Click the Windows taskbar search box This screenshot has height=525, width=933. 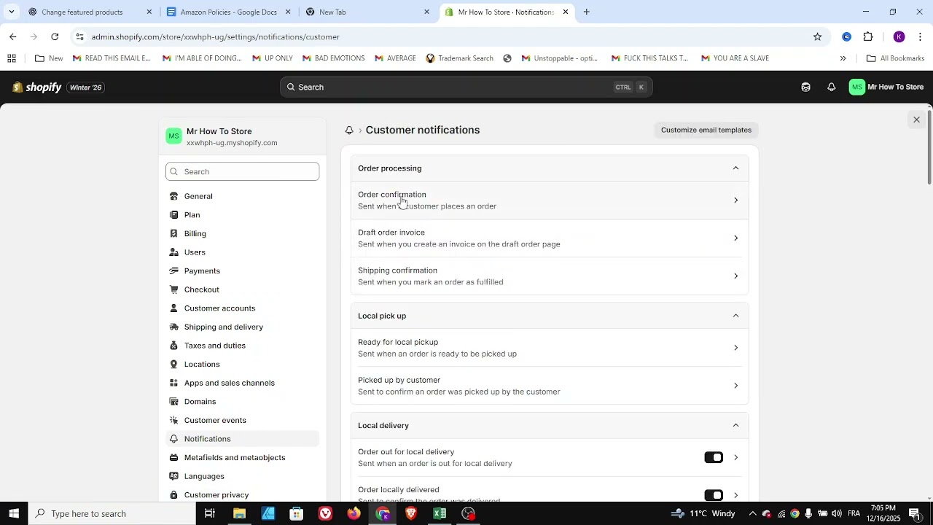pos(112,513)
